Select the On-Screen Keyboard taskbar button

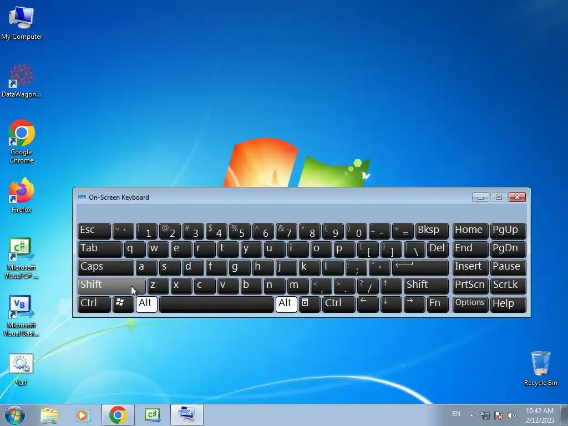tap(186, 415)
